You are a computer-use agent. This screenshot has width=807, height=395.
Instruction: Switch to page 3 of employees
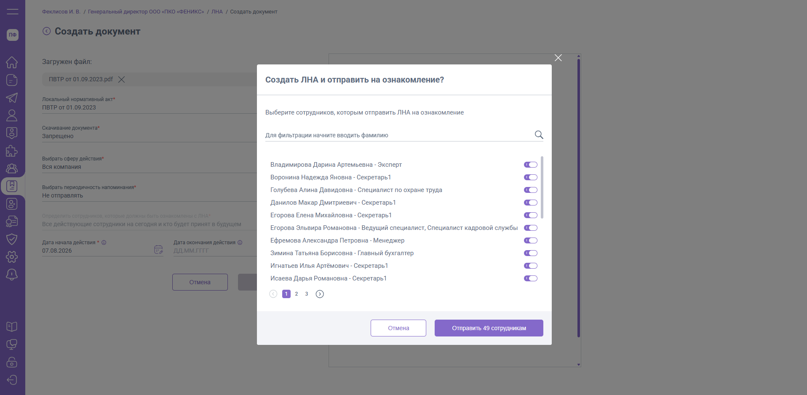tap(307, 294)
